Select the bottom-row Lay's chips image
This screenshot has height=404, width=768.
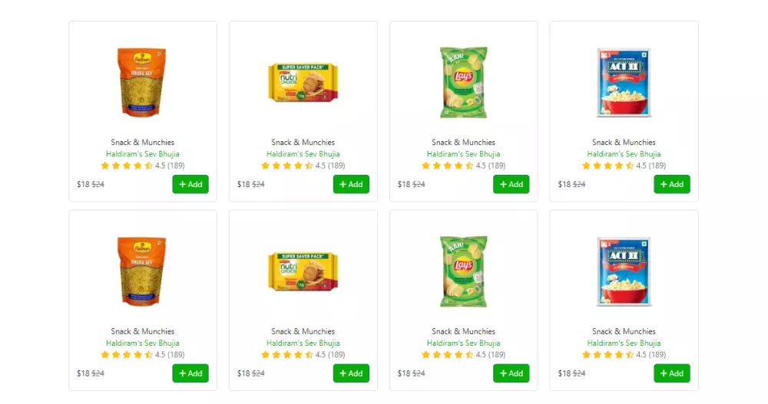tap(463, 272)
